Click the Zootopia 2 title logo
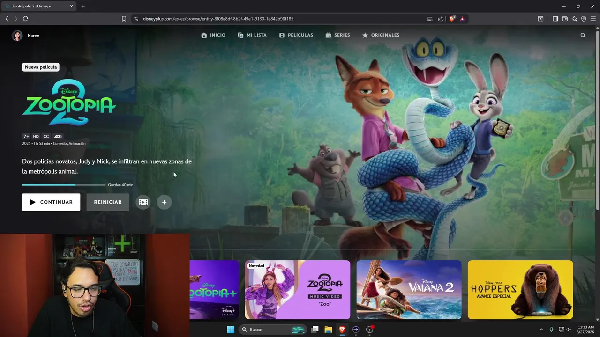The height and width of the screenshot is (337, 600). point(69,103)
